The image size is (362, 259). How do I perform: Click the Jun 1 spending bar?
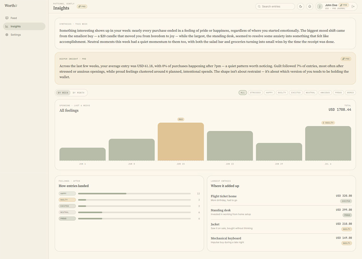83,154
